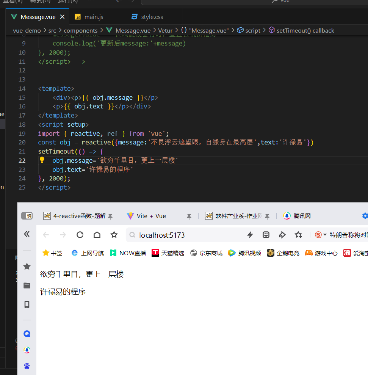The width and height of the screenshot is (368, 375).
Task: Go forward in the browser
Action: tap(63, 235)
